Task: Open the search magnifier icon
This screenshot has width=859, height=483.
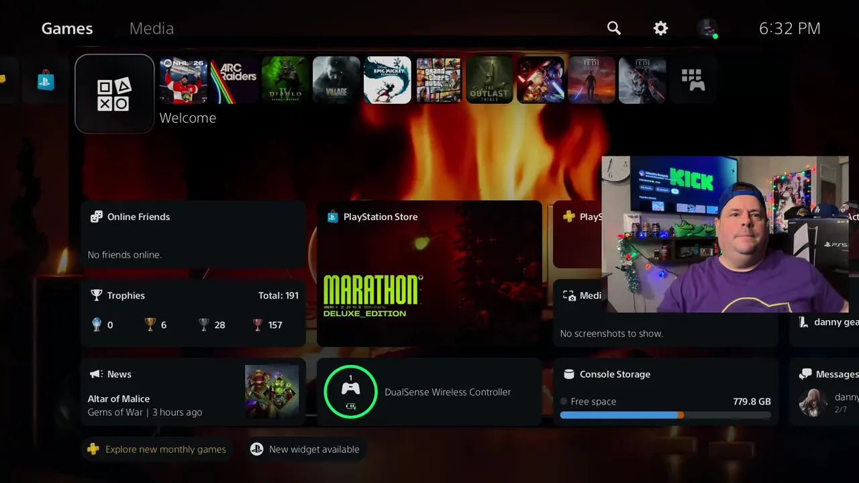Action: coord(614,28)
